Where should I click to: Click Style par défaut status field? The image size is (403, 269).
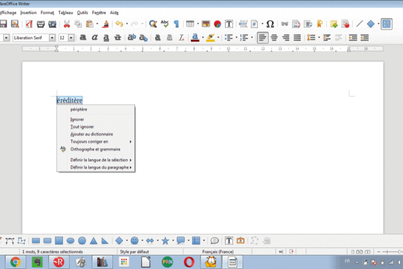(134, 252)
